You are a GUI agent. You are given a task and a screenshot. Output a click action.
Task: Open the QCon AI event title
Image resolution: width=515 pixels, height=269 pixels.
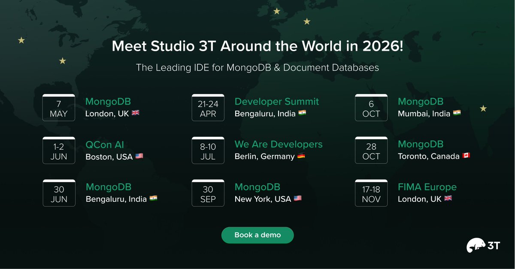(x=105, y=145)
